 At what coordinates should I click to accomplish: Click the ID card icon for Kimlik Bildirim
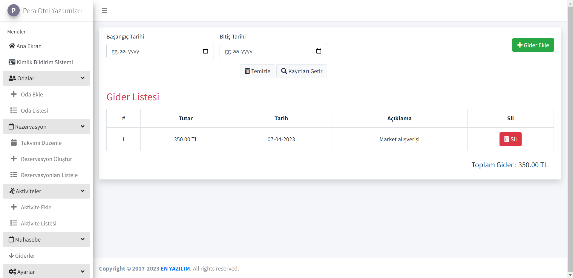click(12, 62)
